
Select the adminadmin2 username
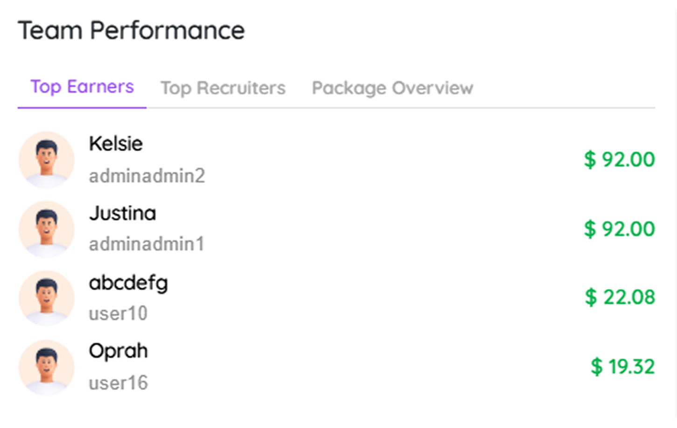click(x=147, y=176)
